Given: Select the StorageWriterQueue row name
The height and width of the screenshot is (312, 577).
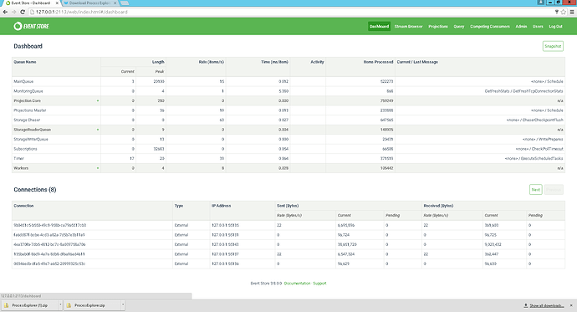Looking at the screenshot, I should pyautogui.click(x=31, y=139).
